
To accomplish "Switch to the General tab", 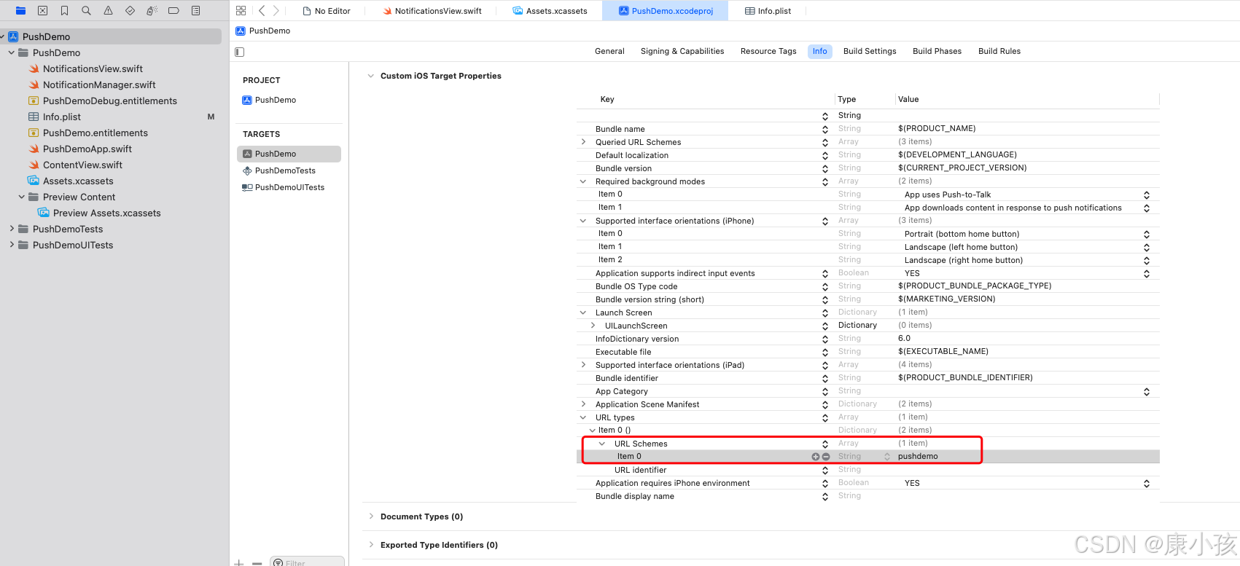I will coord(609,51).
